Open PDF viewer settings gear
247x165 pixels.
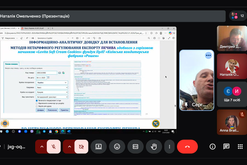[173, 38]
